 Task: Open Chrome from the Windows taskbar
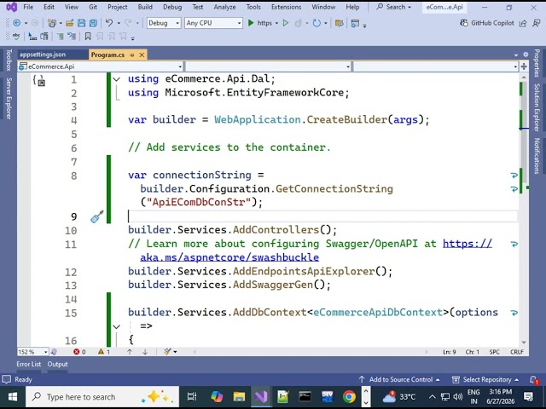(x=349, y=397)
